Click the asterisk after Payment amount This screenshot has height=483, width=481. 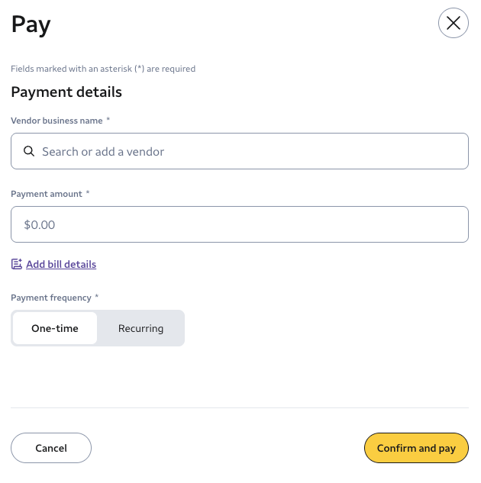tap(89, 193)
